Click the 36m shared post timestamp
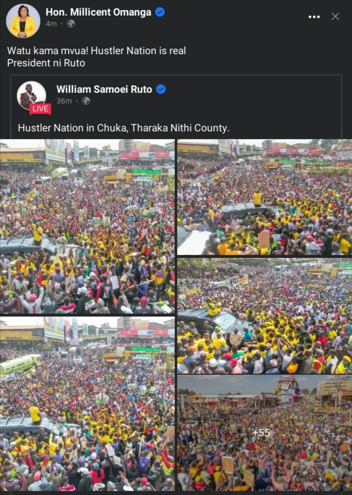The width and height of the screenshot is (352, 495). (x=64, y=101)
